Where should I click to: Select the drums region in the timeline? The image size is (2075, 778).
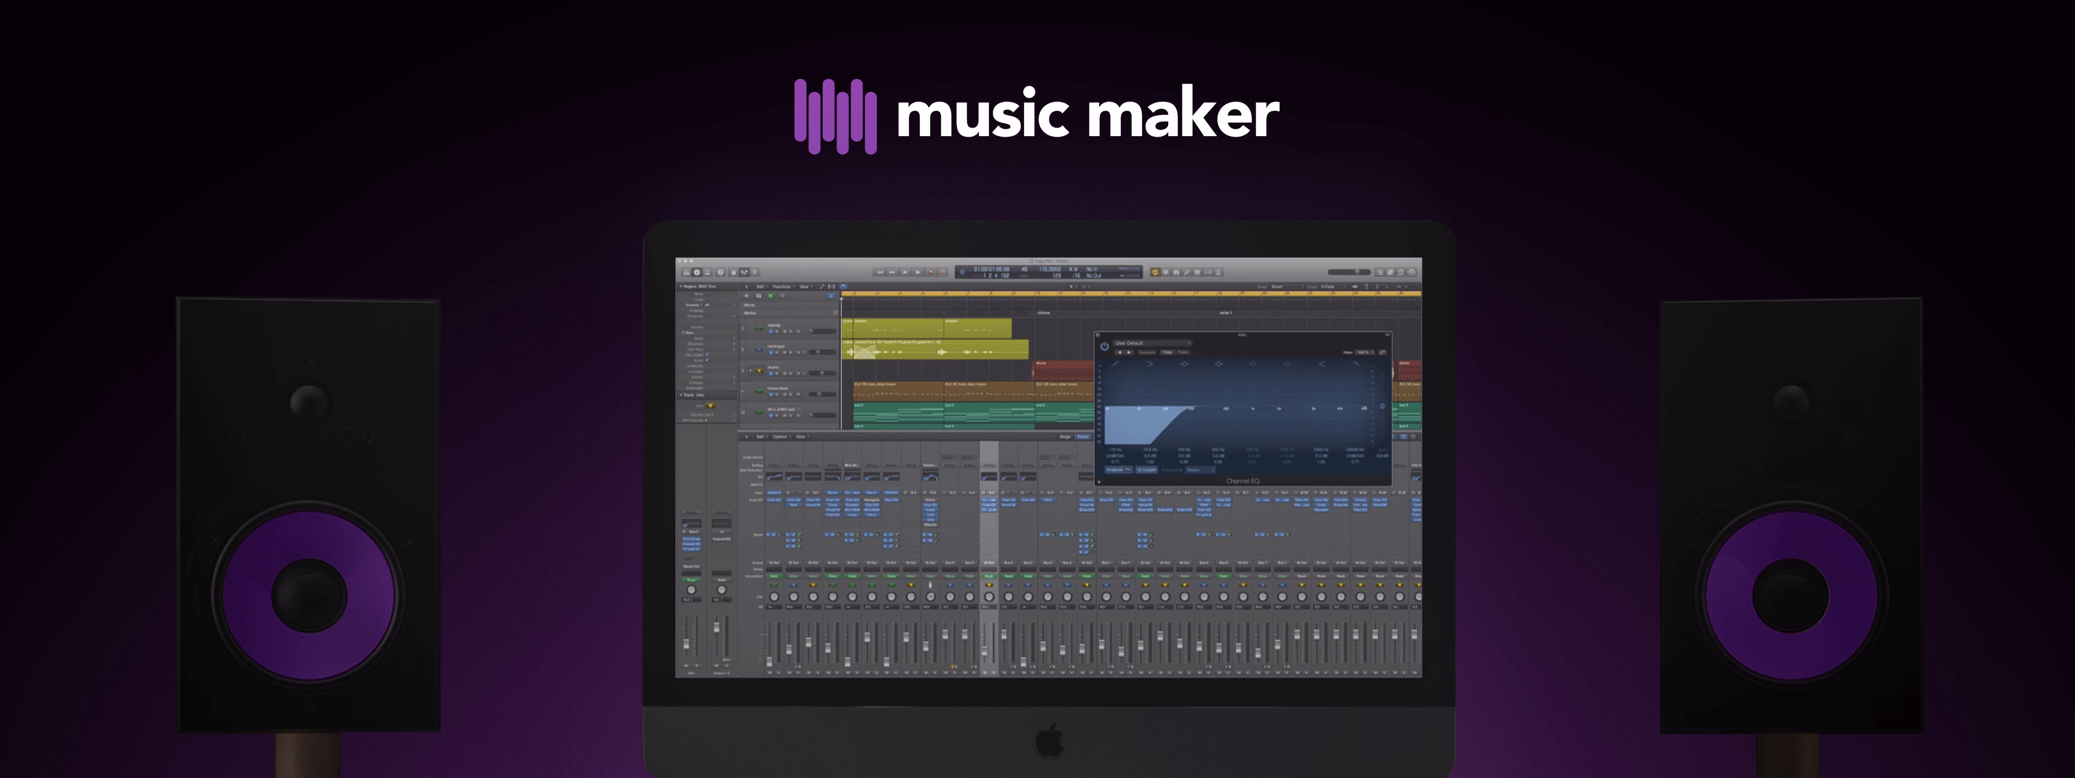click(x=1063, y=371)
